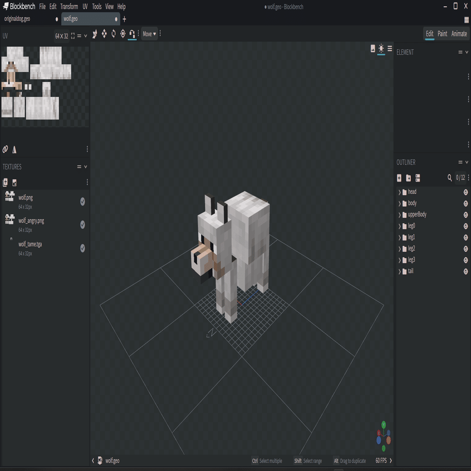
Task: Expand the leg0 group in Outliner
Action: point(399,226)
